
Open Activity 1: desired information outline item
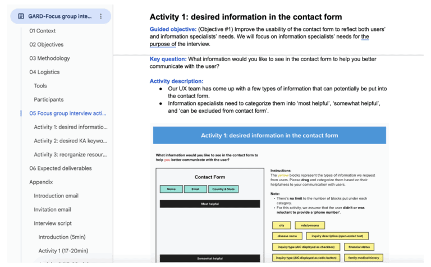71,127
